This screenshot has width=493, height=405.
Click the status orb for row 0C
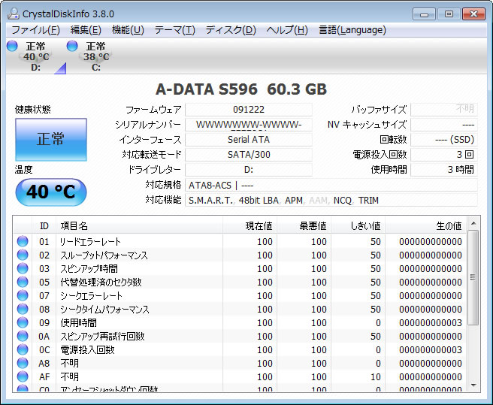click(23, 349)
